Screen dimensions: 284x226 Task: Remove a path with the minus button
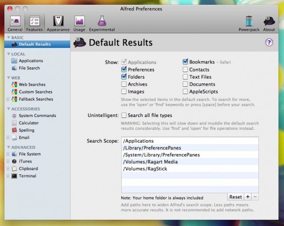point(255,197)
